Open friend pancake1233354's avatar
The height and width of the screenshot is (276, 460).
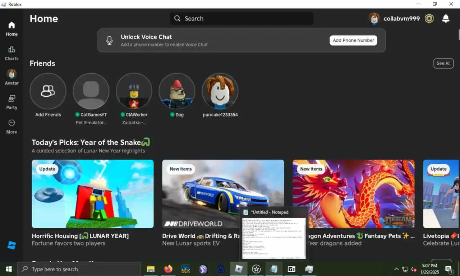tap(220, 91)
